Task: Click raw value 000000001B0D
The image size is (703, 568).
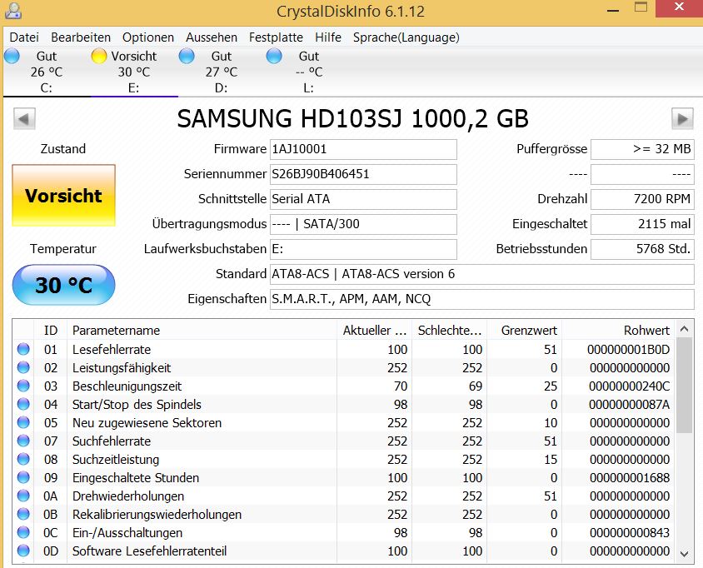Action: (x=629, y=349)
